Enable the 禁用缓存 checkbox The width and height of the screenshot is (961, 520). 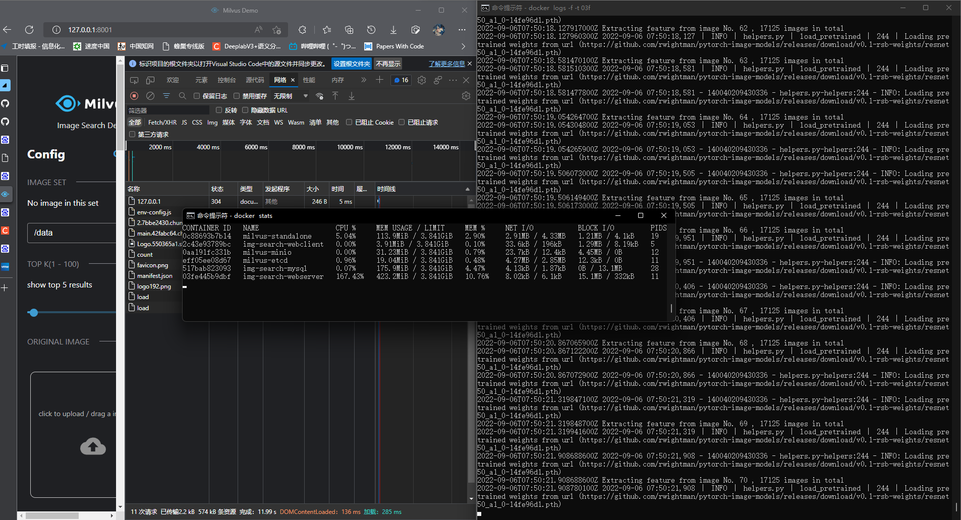237,96
